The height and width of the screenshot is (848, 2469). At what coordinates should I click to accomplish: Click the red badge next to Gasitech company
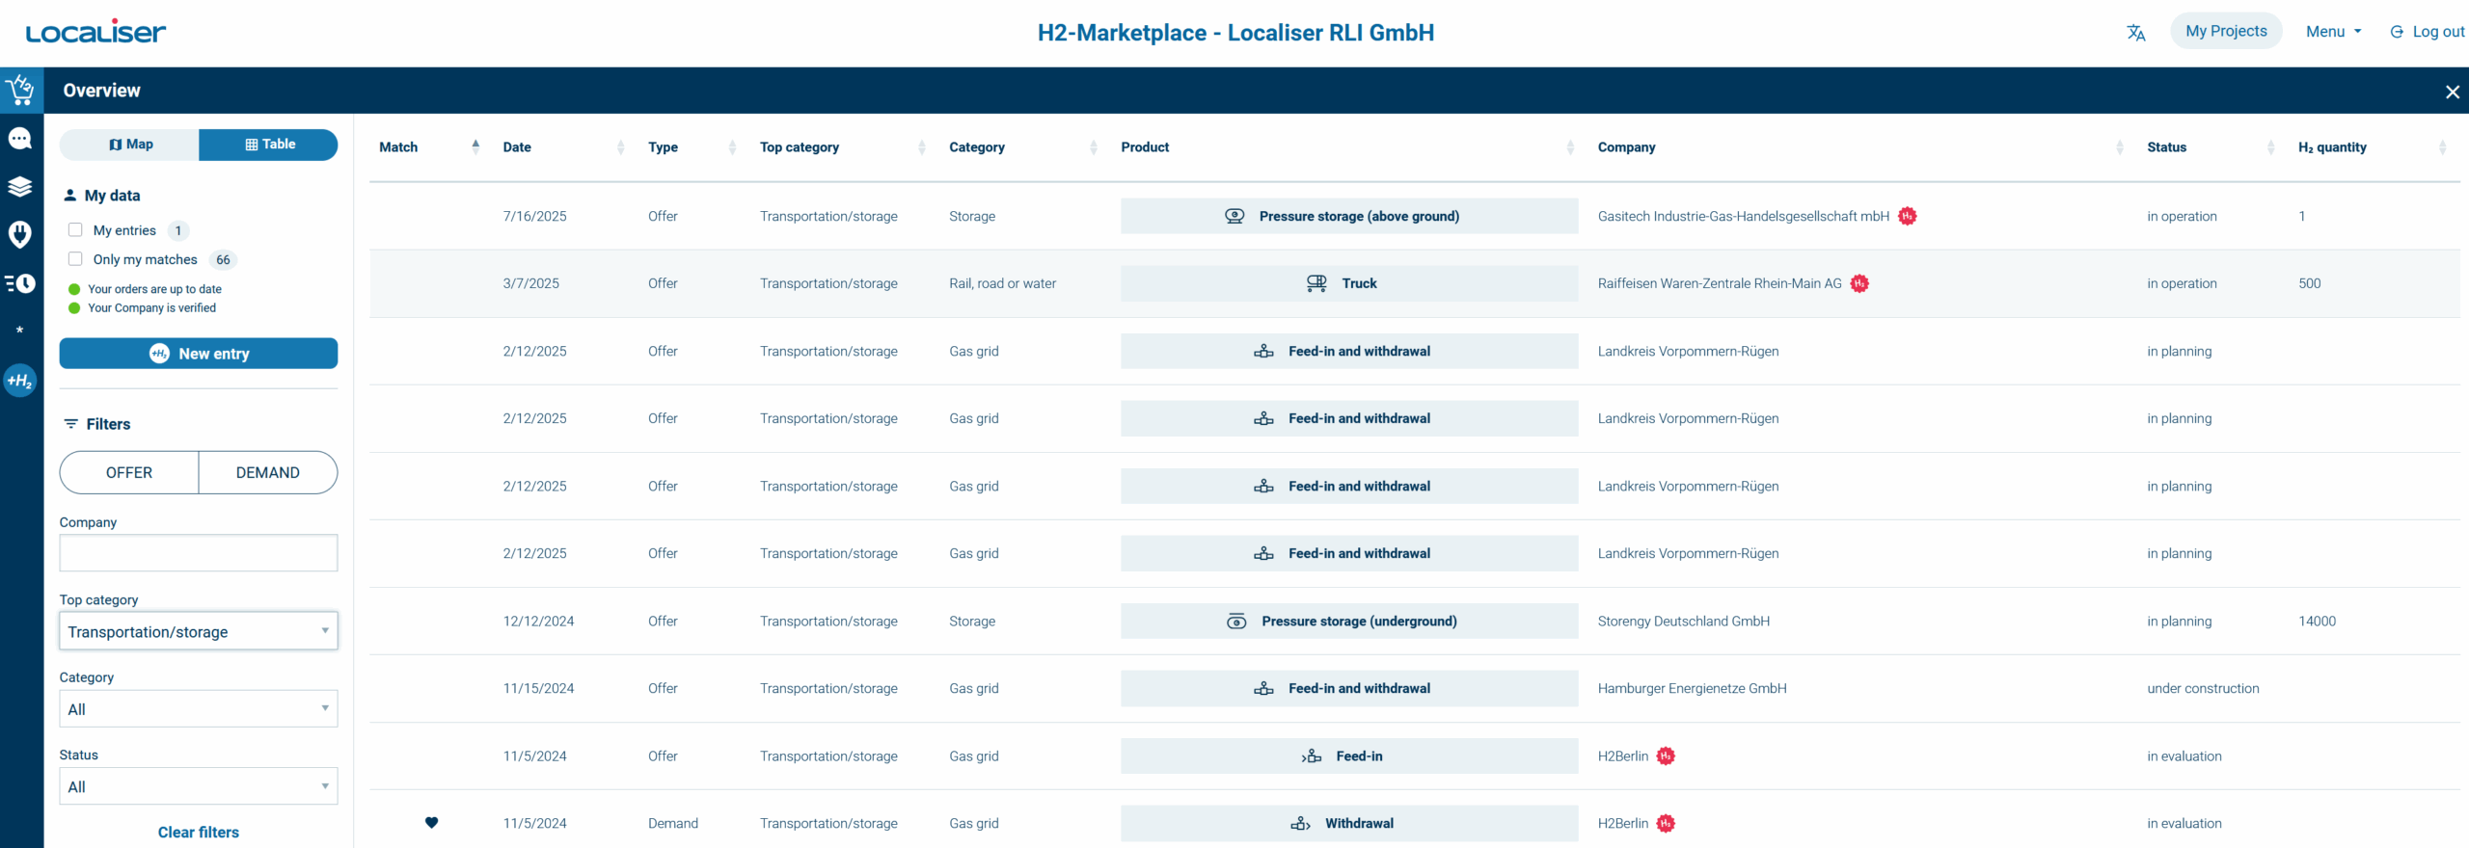click(x=1907, y=216)
